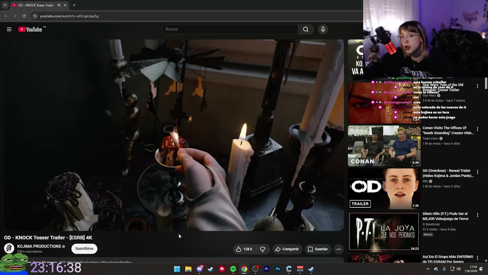Screen dimensions: 488x275
Task: Open VoiceMeeter from the taskbar
Action: 300,269
